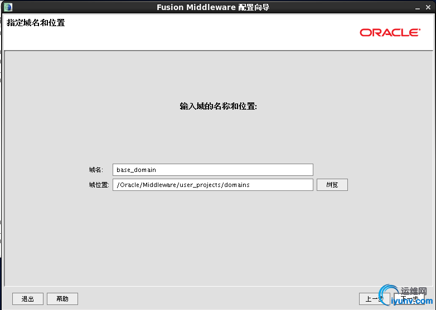436x310 pixels.
Task: Go back with the 上一步 button
Action: [x=374, y=299]
